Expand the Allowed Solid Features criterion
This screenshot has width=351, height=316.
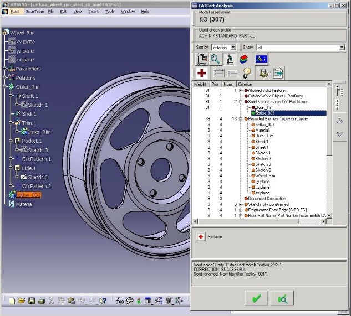tap(241, 91)
